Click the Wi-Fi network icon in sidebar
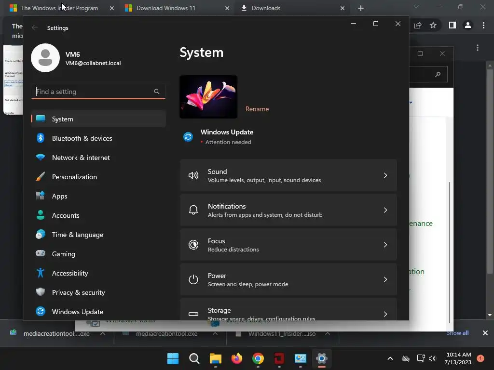The image size is (494, 370). pos(41,158)
